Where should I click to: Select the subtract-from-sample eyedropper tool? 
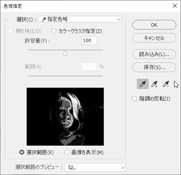tap(166, 84)
